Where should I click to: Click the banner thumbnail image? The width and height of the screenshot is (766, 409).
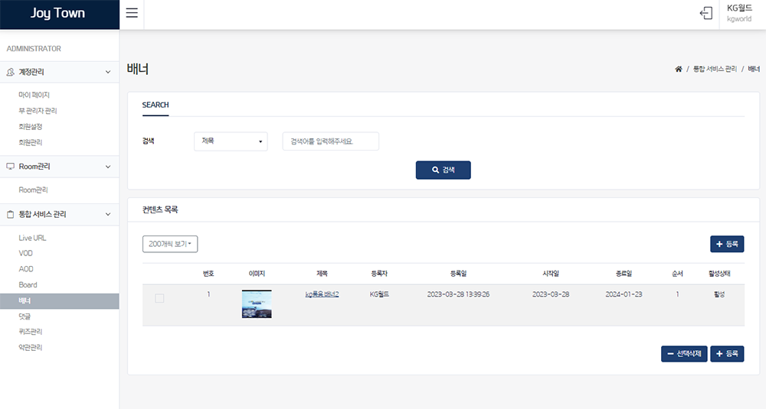(x=257, y=304)
